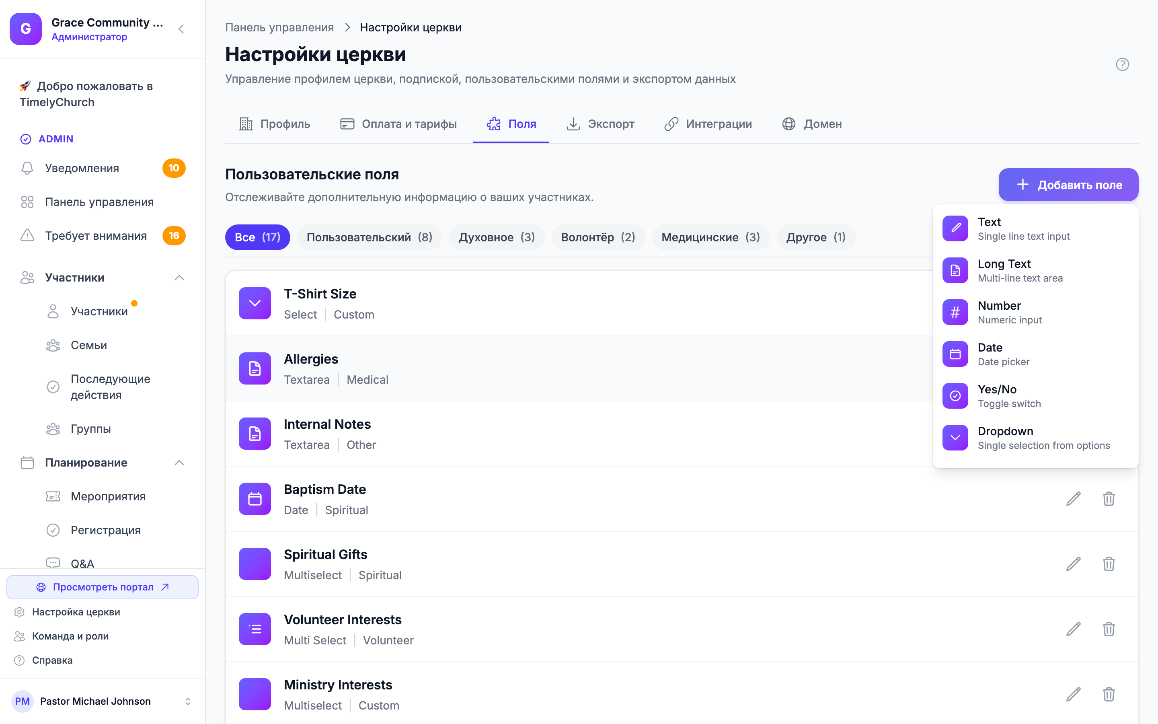The height and width of the screenshot is (724, 1158).
Task: Edit the Volunteer Interests field
Action: [1073, 629]
